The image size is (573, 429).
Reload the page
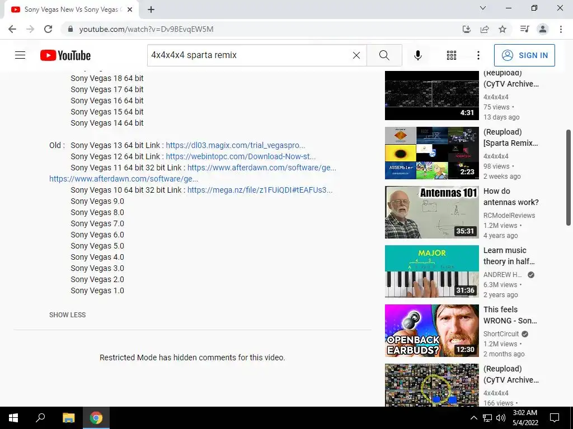(48, 29)
